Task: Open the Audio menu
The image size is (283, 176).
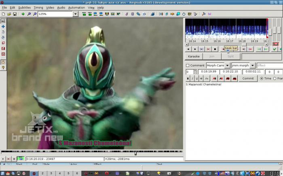Action: 61,8
